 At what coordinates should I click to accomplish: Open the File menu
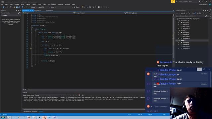tap(2, 4)
